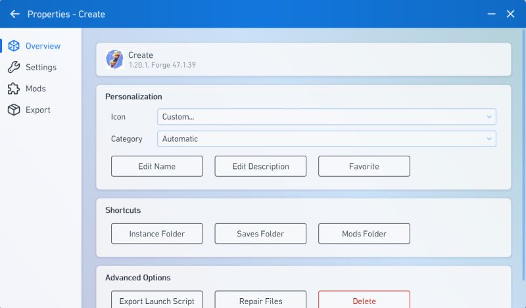
Task: Minimize the Properties window
Action: click(491, 14)
